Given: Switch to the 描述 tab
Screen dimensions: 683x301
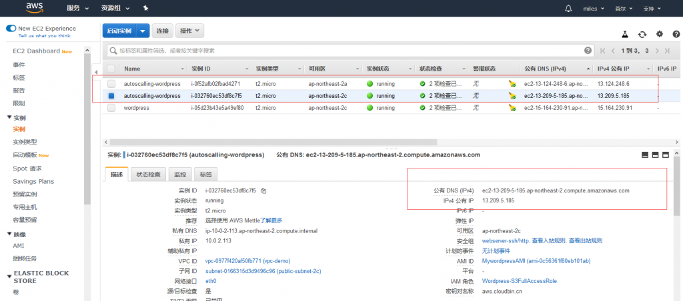Looking at the screenshot, I should coord(117,175).
